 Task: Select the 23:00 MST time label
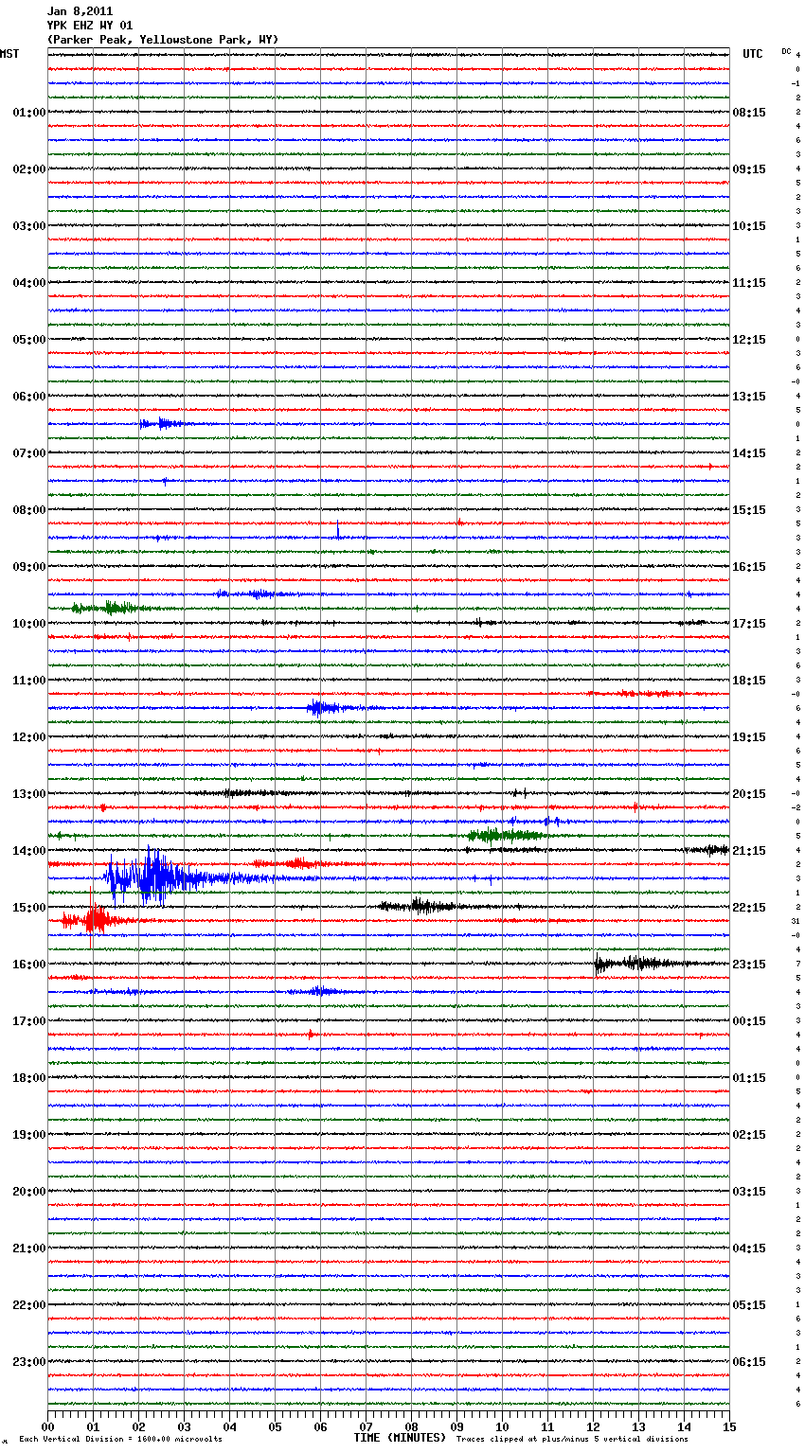coord(29,1362)
